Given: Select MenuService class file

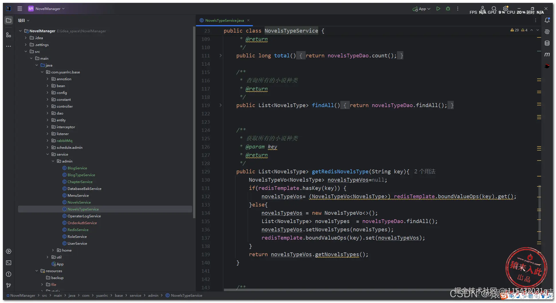Looking at the screenshot, I should pyautogui.click(x=78, y=195).
